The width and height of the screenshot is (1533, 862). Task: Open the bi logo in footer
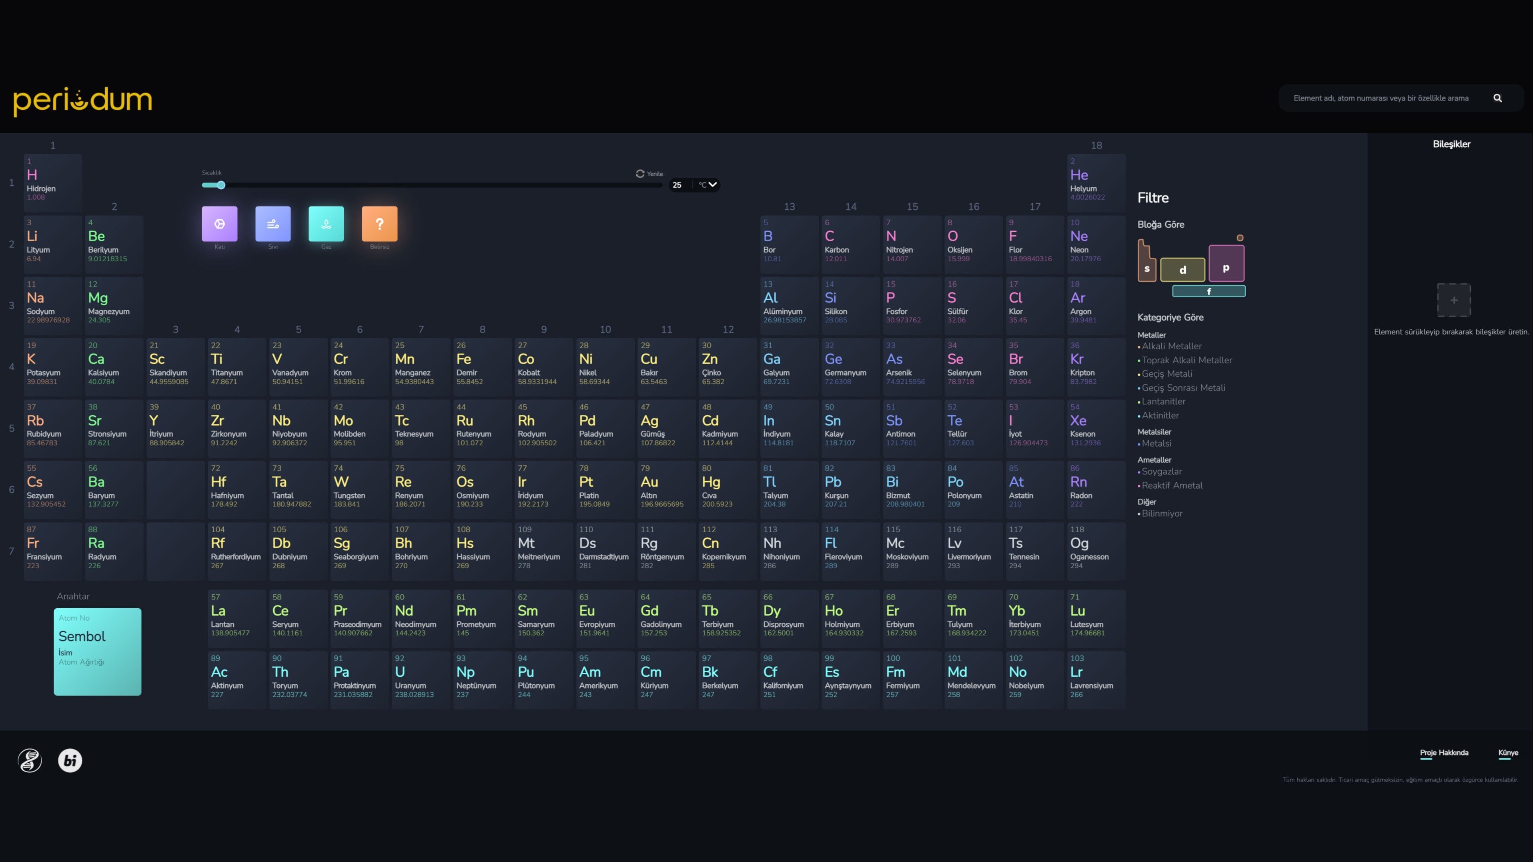pyautogui.click(x=70, y=760)
